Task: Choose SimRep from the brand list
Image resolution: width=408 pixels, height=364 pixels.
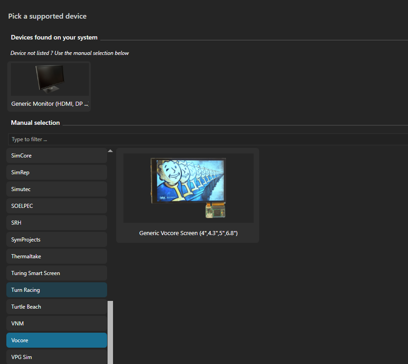Action: point(57,172)
